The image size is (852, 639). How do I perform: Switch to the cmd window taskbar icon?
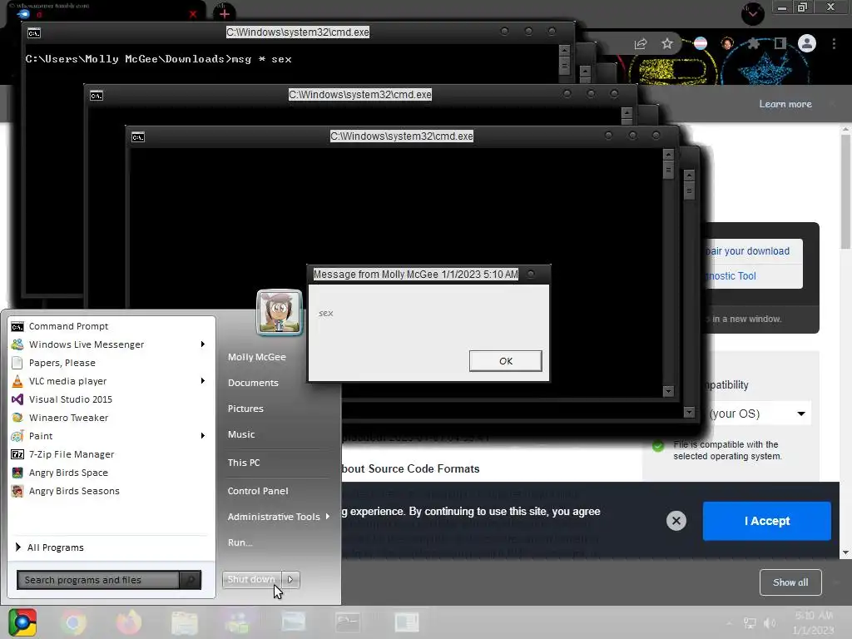tap(347, 622)
